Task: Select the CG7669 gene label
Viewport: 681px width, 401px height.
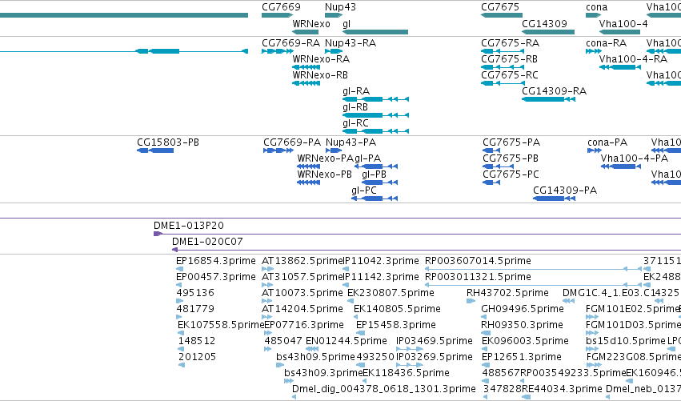Action: (281, 7)
